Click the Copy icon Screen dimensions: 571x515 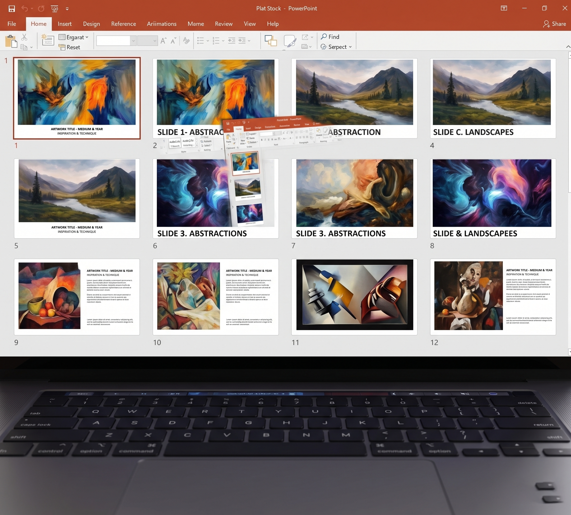click(x=24, y=47)
